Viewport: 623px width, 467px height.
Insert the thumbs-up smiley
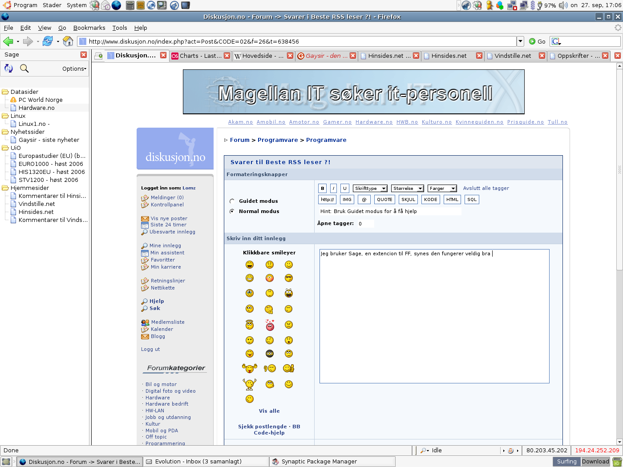289,368
